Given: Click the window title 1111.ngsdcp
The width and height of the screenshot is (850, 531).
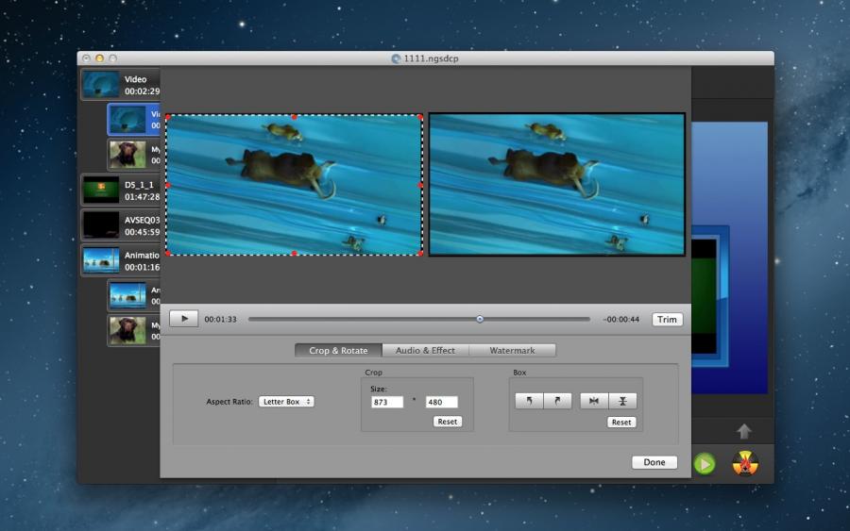Looking at the screenshot, I should [x=431, y=58].
